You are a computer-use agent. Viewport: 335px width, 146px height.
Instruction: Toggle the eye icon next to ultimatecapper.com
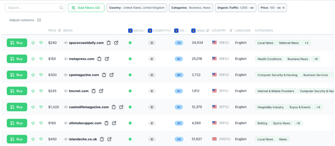(x=66, y=123)
